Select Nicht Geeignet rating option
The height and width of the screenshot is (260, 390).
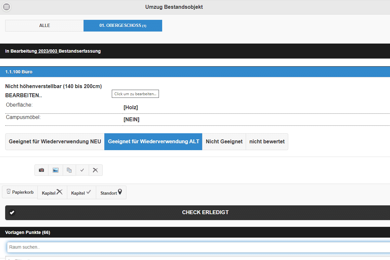click(x=224, y=142)
